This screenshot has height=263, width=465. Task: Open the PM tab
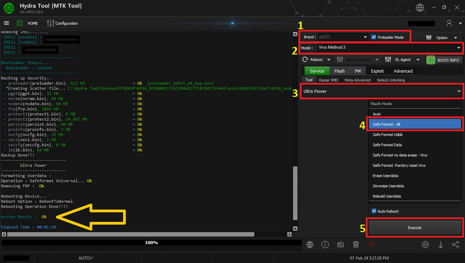pos(358,71)
